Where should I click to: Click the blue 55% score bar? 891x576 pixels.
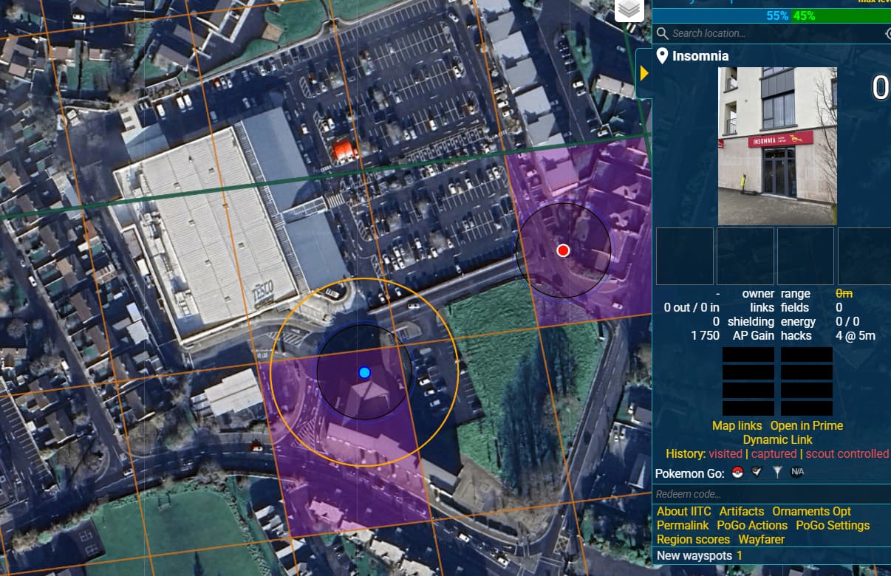click(x=721, y=16)
